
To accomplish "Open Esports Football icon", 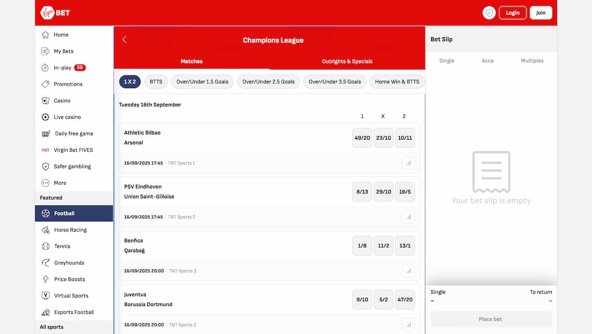I will point(46,312).
